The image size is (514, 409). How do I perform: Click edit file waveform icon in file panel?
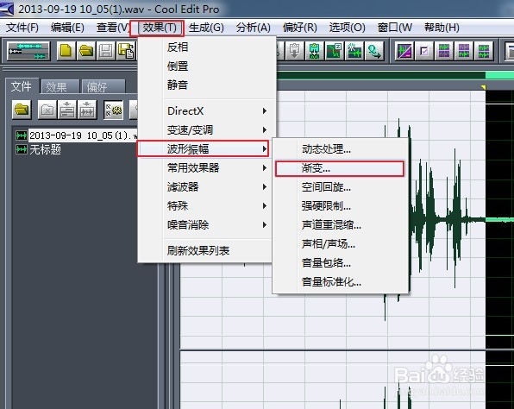pyautogui.click(x=87, y=110)
